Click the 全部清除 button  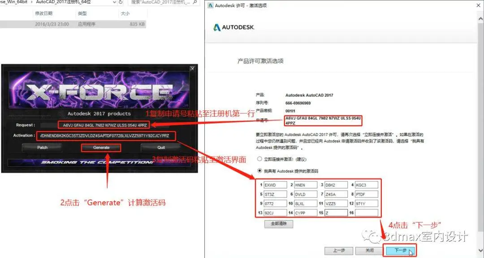coord(279,224)
